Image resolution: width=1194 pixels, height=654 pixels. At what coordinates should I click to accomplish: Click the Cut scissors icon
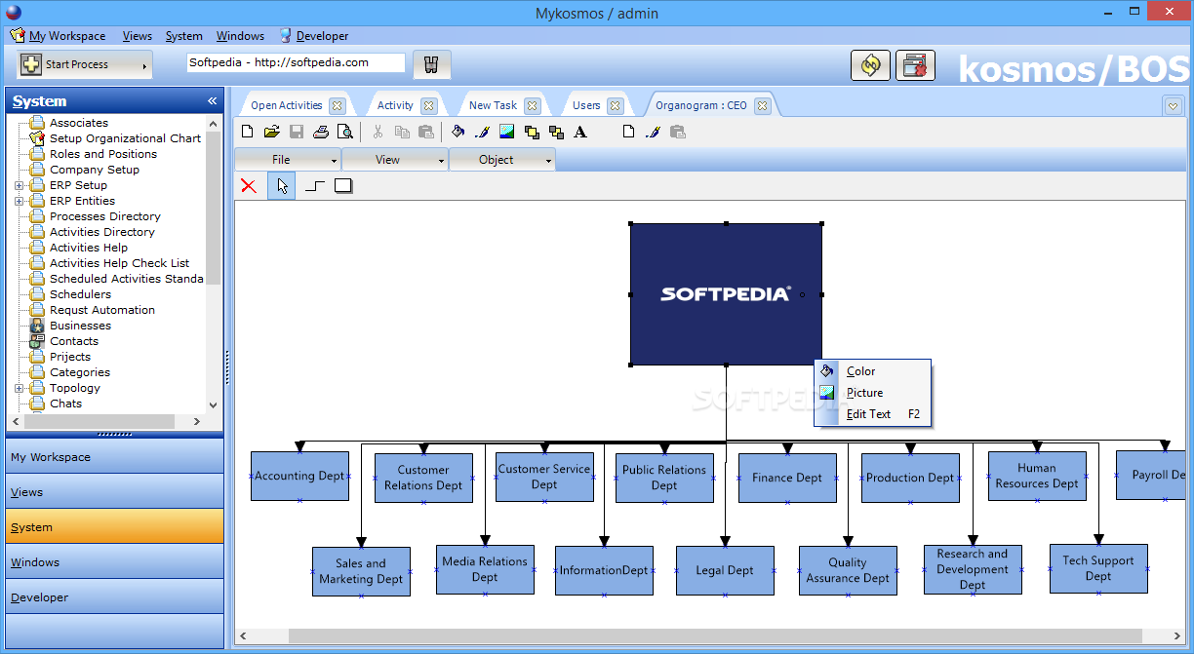(378, 132)
